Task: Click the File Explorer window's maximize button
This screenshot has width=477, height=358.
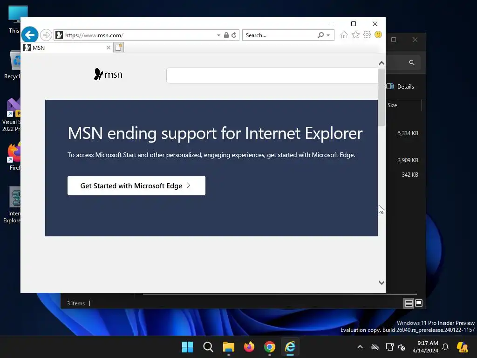Action: (x=394, y=40)
